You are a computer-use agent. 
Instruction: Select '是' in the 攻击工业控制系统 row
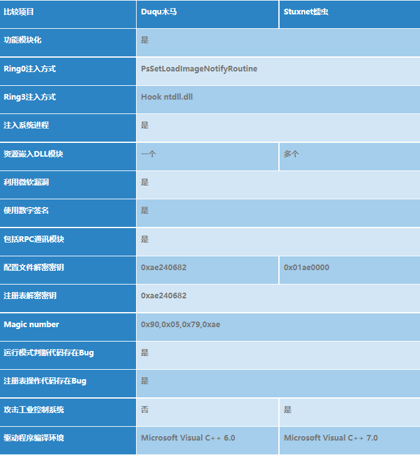click(x=288, y=410)
